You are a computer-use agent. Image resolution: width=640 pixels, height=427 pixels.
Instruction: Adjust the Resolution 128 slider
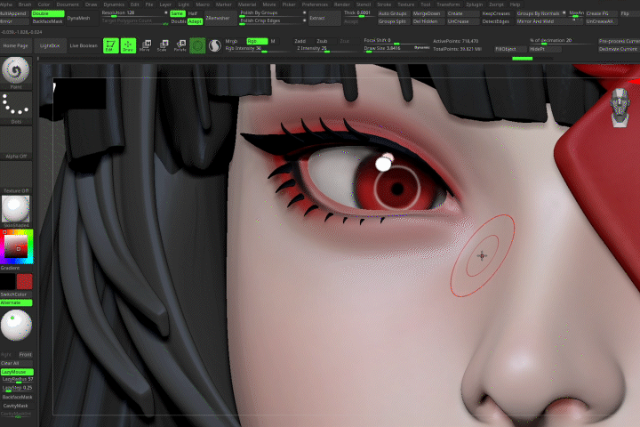click(x=135, y=13)
